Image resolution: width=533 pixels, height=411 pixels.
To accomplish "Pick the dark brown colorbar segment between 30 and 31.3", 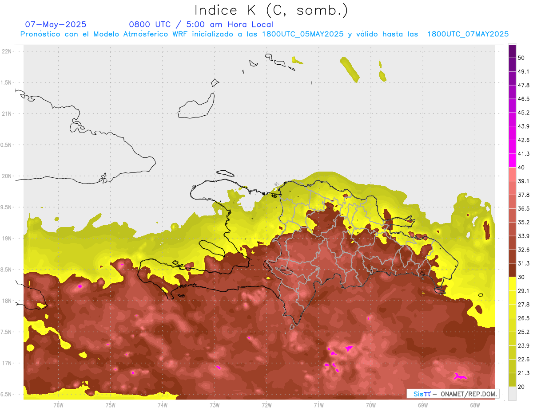I will (x=512, y=270).
